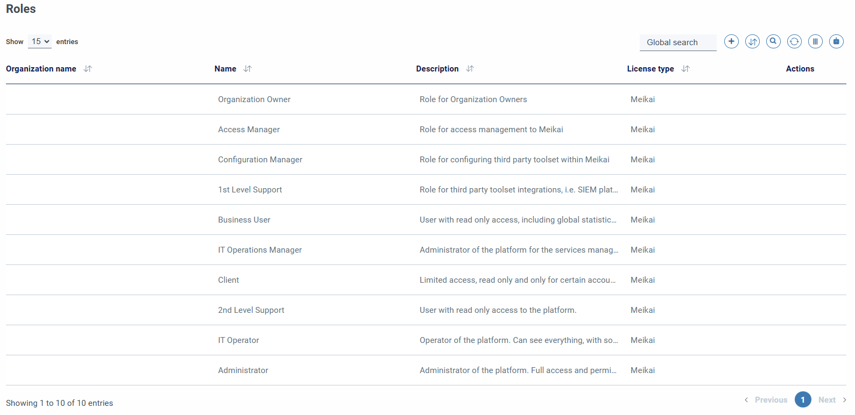Screen dimensions: 855x415
Task: Click 'Role for third party toolset integrations' description
Action: coord(519,190)
